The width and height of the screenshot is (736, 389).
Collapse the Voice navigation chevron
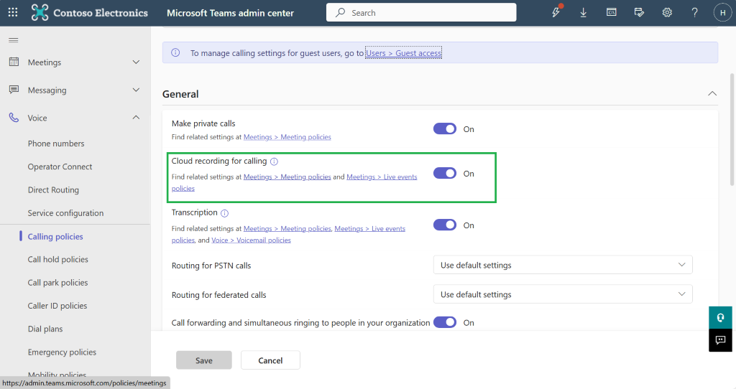click(136, 117)
